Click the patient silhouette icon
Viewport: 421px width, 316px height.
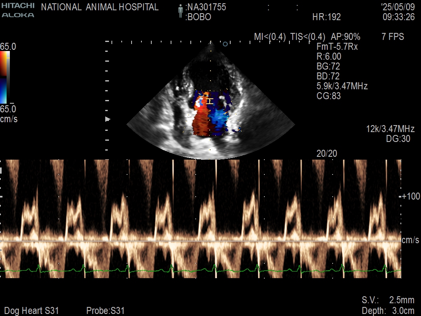click(180, 11)
